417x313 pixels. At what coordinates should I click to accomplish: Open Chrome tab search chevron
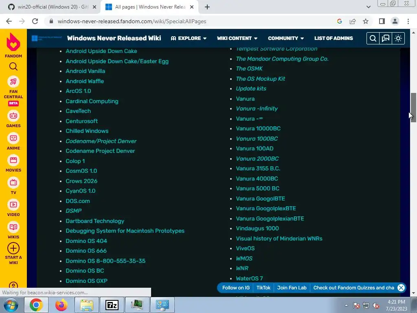(x=368, y=7)
